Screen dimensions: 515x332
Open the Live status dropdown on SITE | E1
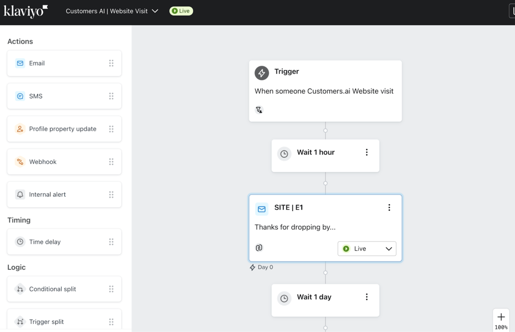[366, 248]
